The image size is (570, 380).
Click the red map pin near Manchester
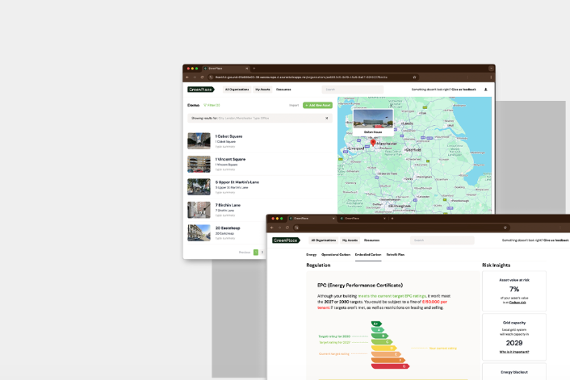[x=373, y=143]
